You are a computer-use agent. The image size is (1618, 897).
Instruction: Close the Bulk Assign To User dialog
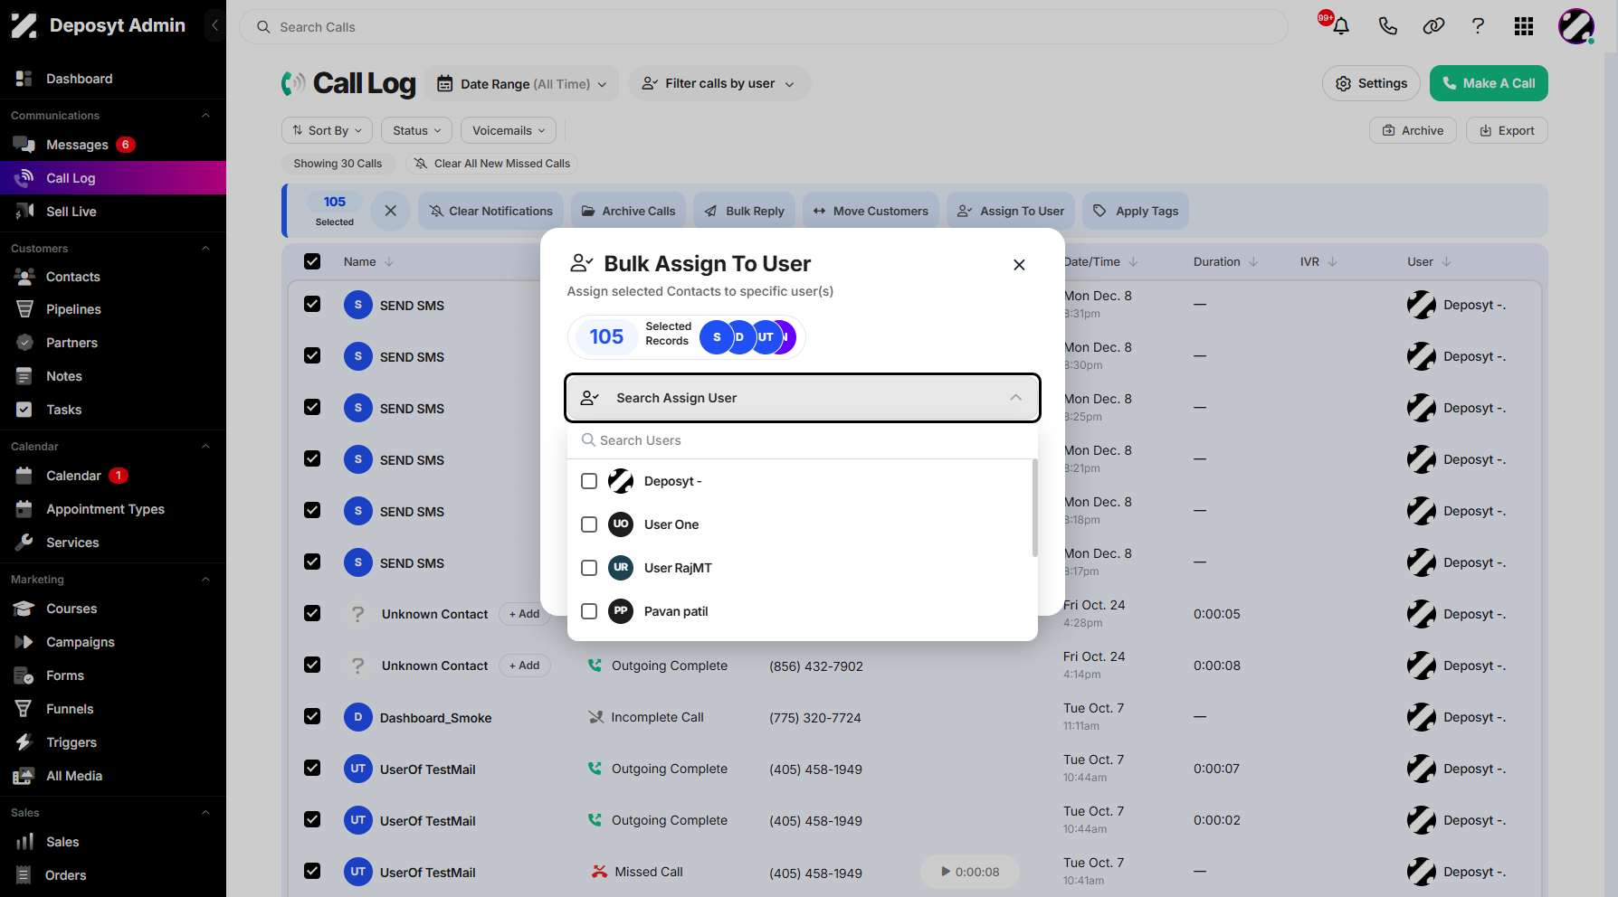coord(1019,265)
